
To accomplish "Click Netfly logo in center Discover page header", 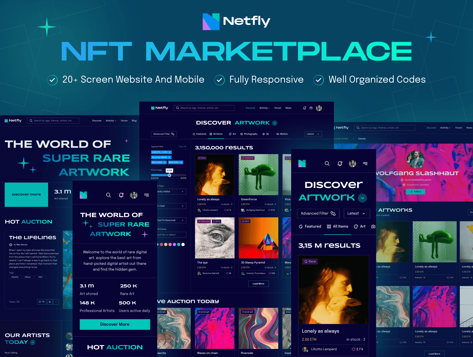I will click(x=160, y=108).
